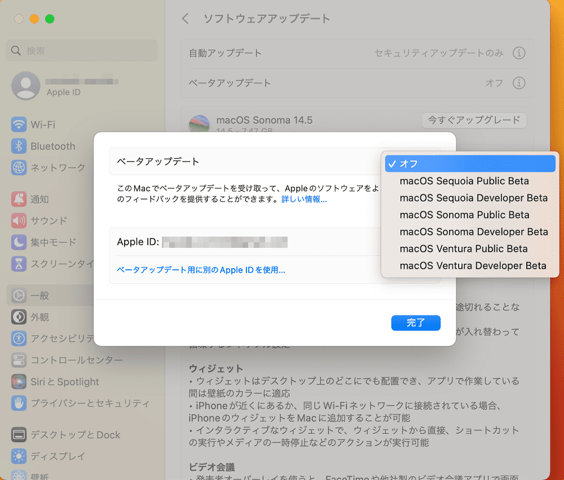Click the ウィジェット heading
The width and height of the screenshot is (564, 480).
coord(216,368)
